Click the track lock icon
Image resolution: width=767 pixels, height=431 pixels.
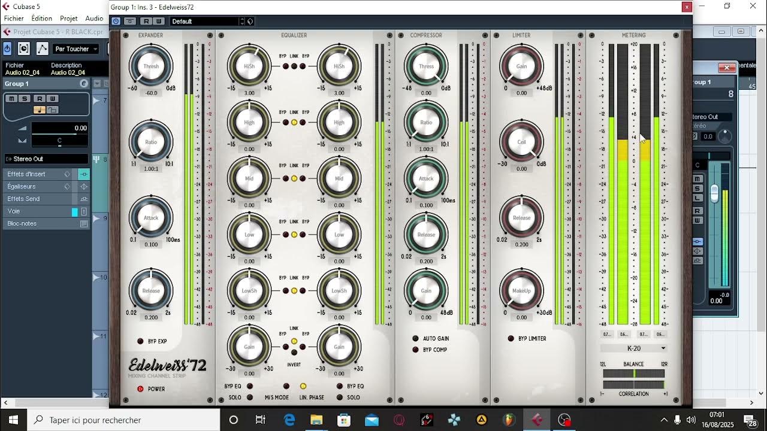(x=52, y=110)
